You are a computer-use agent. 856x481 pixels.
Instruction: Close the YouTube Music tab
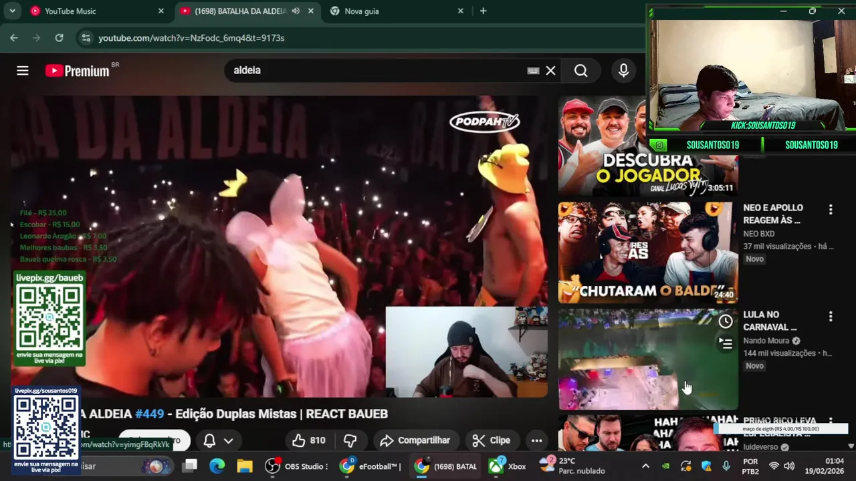161,11
